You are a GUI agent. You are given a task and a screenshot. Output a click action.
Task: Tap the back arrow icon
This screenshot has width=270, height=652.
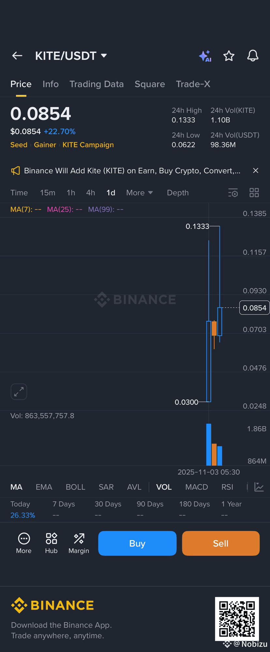pyautogui.click(x=17, y=56)
